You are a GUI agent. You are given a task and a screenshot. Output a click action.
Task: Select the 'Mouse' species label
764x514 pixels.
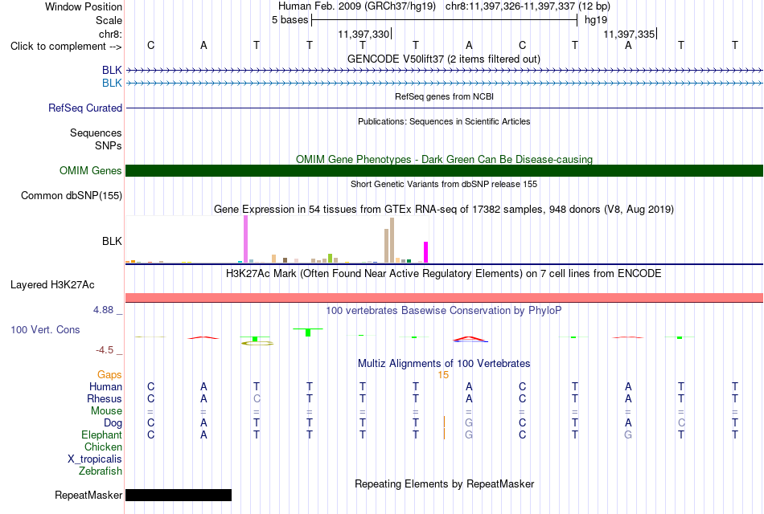click(106, 411)
